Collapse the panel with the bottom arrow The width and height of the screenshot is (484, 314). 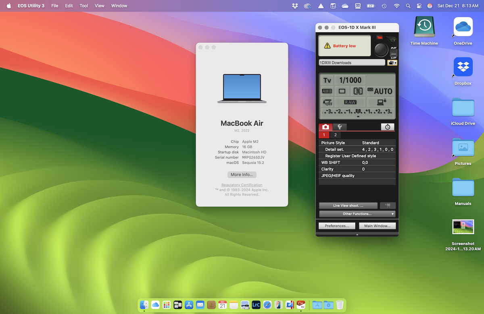357,234
